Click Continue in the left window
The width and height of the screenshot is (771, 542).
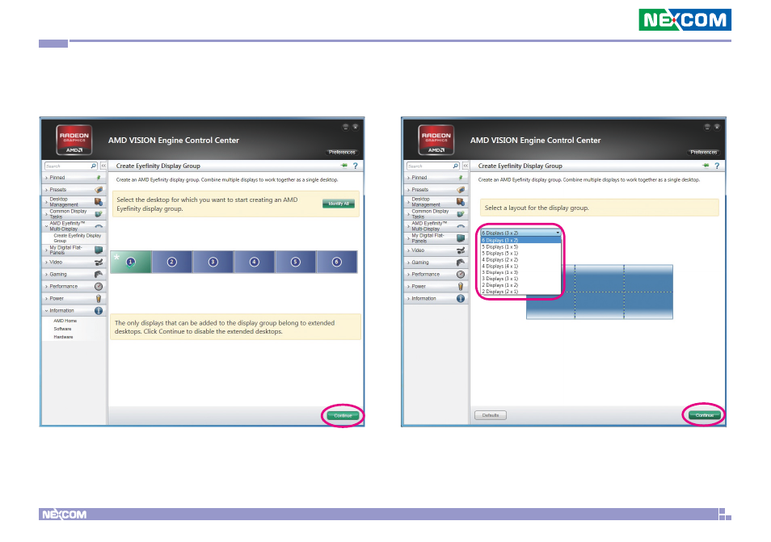point(343,416)
